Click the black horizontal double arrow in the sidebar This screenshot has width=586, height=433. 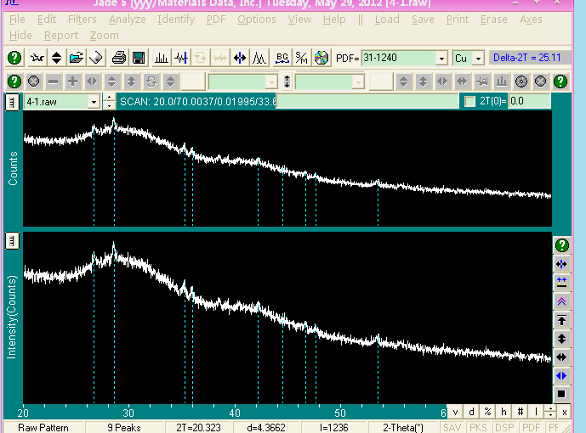[x=561, y=357]
